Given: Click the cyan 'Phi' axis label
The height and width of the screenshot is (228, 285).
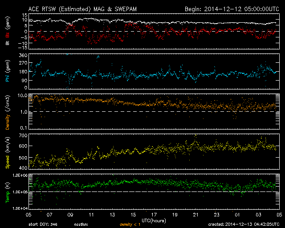Looking at the screenshot, I should tap(8, 77).
